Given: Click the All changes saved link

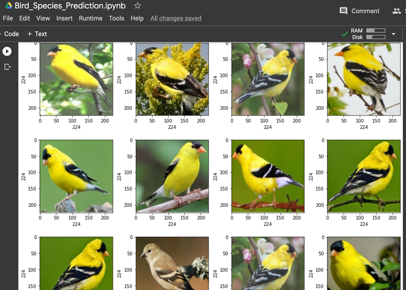Looking at the screenshot, I should (176, 18).
